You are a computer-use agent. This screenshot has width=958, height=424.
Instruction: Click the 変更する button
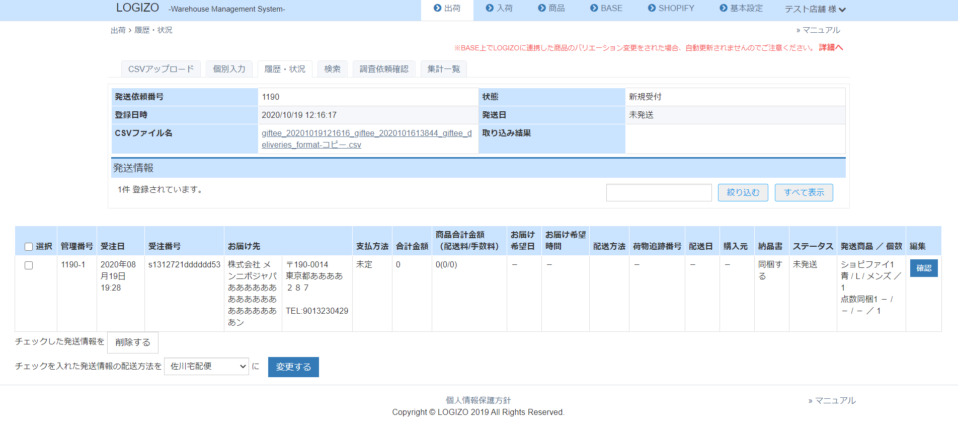click(x=293, y=367)
